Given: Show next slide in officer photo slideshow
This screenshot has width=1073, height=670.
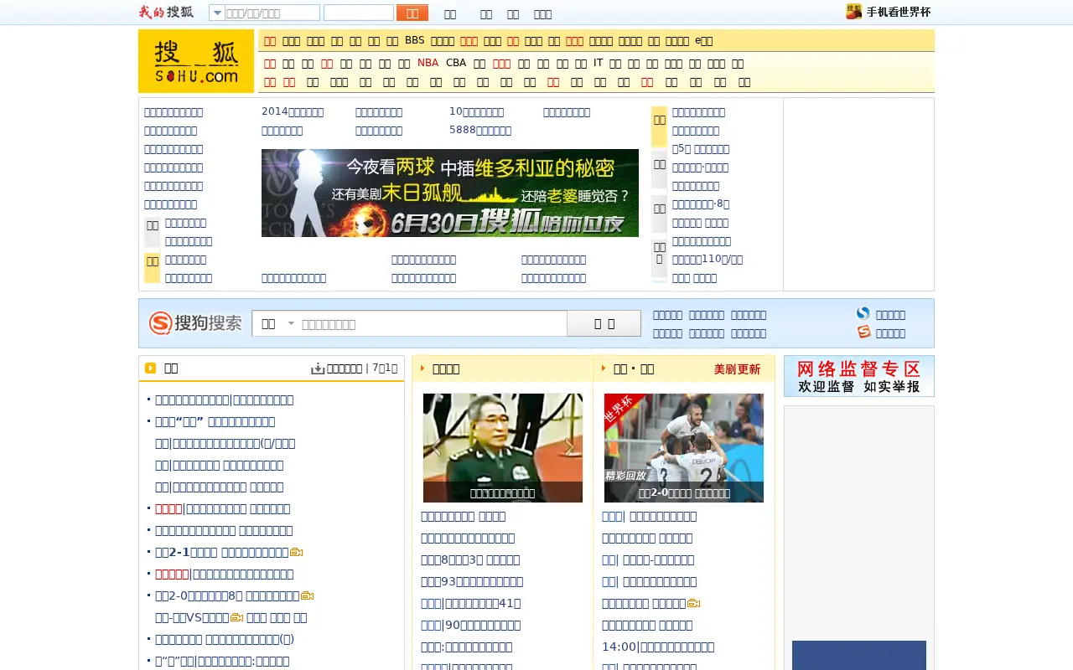Looking at the screenshot, I should (570, 447).
